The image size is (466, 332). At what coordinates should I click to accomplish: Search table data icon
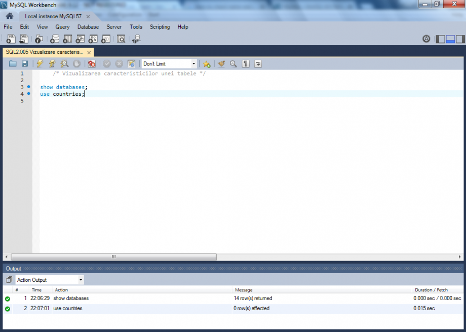[x=121, y=39]
